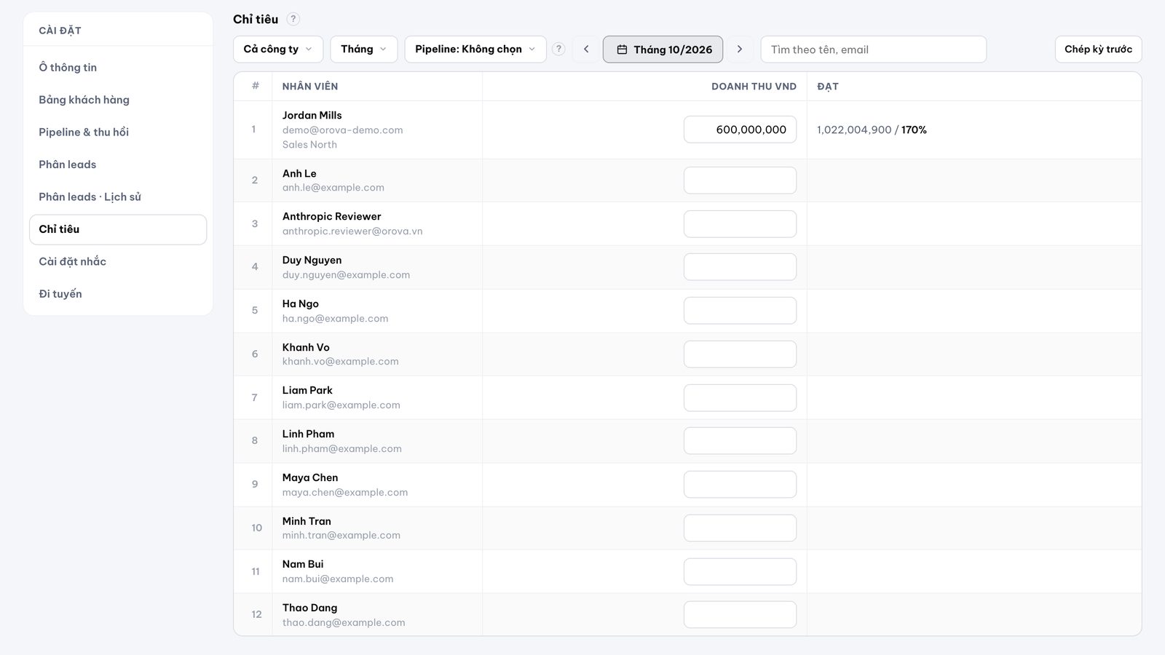Click Liam Park revenue target field
This screenshot has height=655, width=1165.
click(740, 397)
